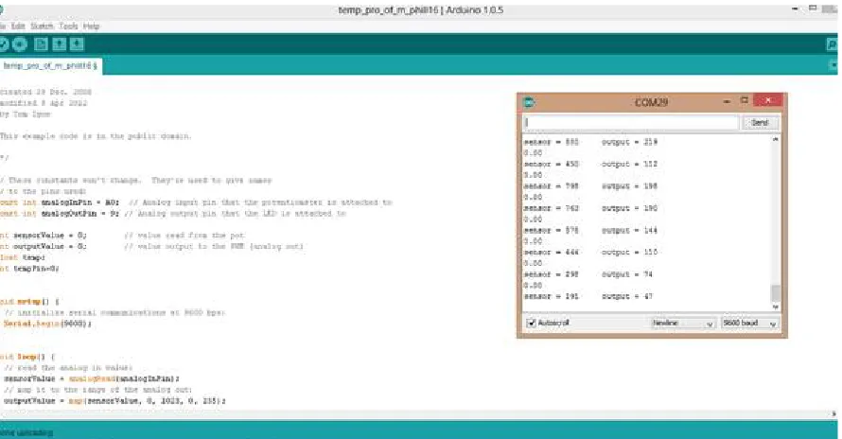Image resolution: width=842 pixels, height=439 pixels.
Task: Click the New sketch toolbar icon
Action: pyautogui.click(x=41, y=44)
